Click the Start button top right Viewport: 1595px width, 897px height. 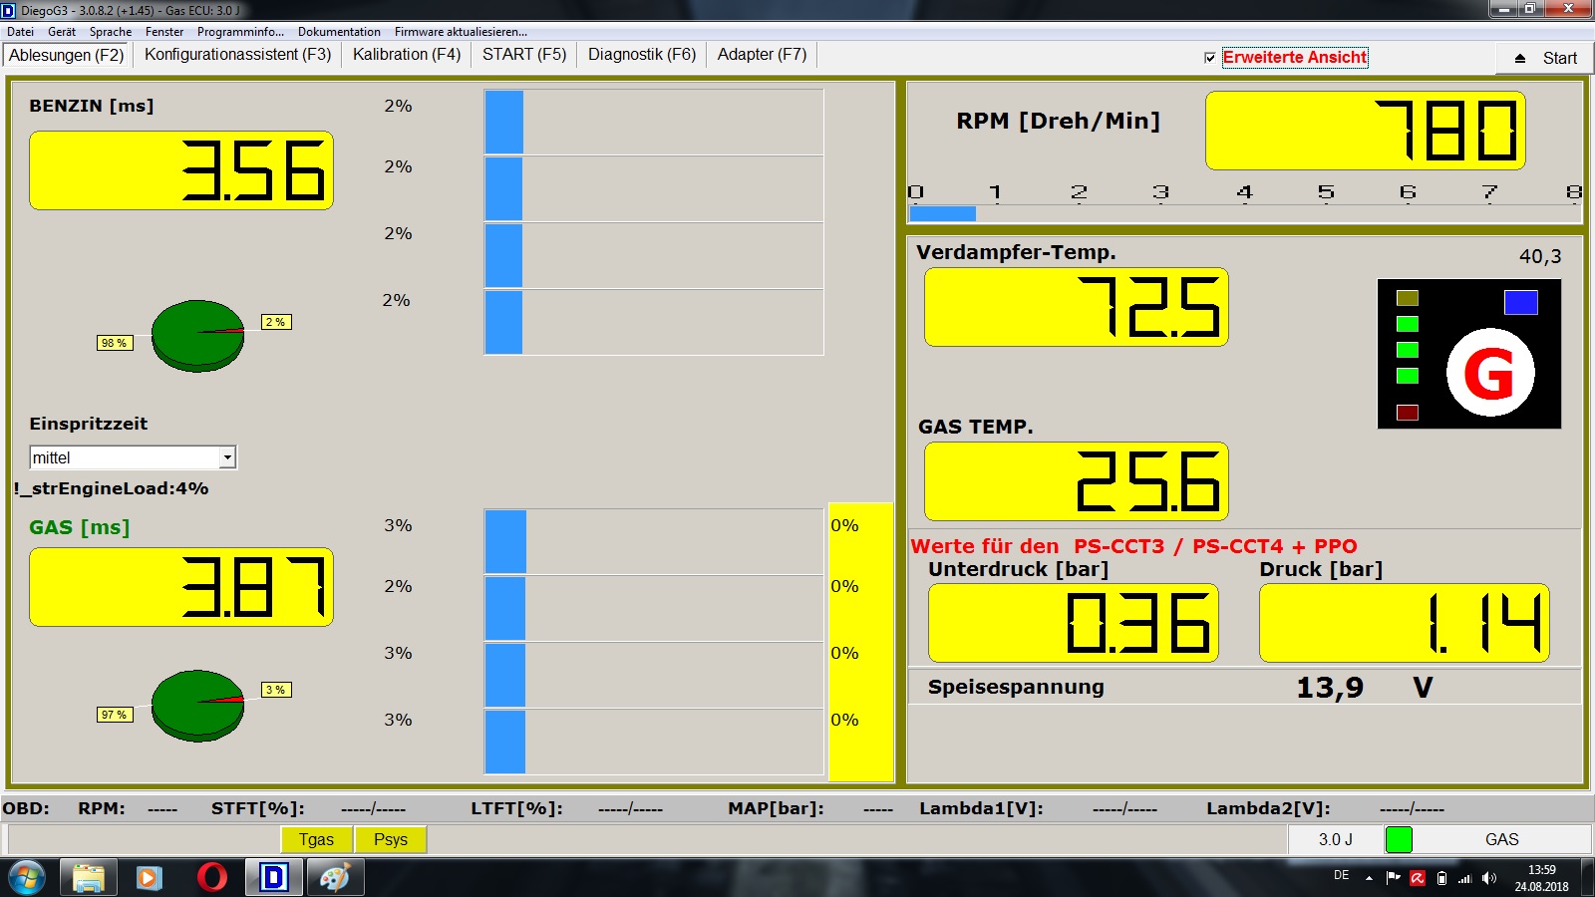1545,58
